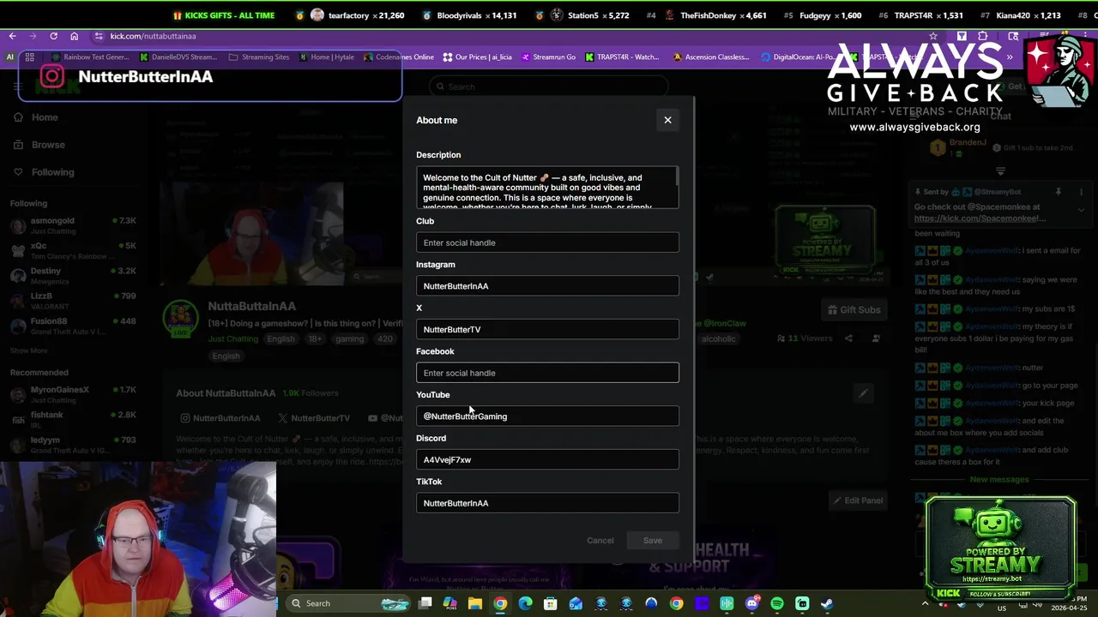Open File Explorer from the taskbar
The width and height of the screenshot is (1098, 617).
[475, 603]
